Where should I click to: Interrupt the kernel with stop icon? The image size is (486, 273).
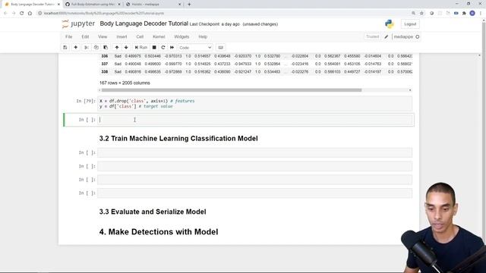click(x=154, y=47)
